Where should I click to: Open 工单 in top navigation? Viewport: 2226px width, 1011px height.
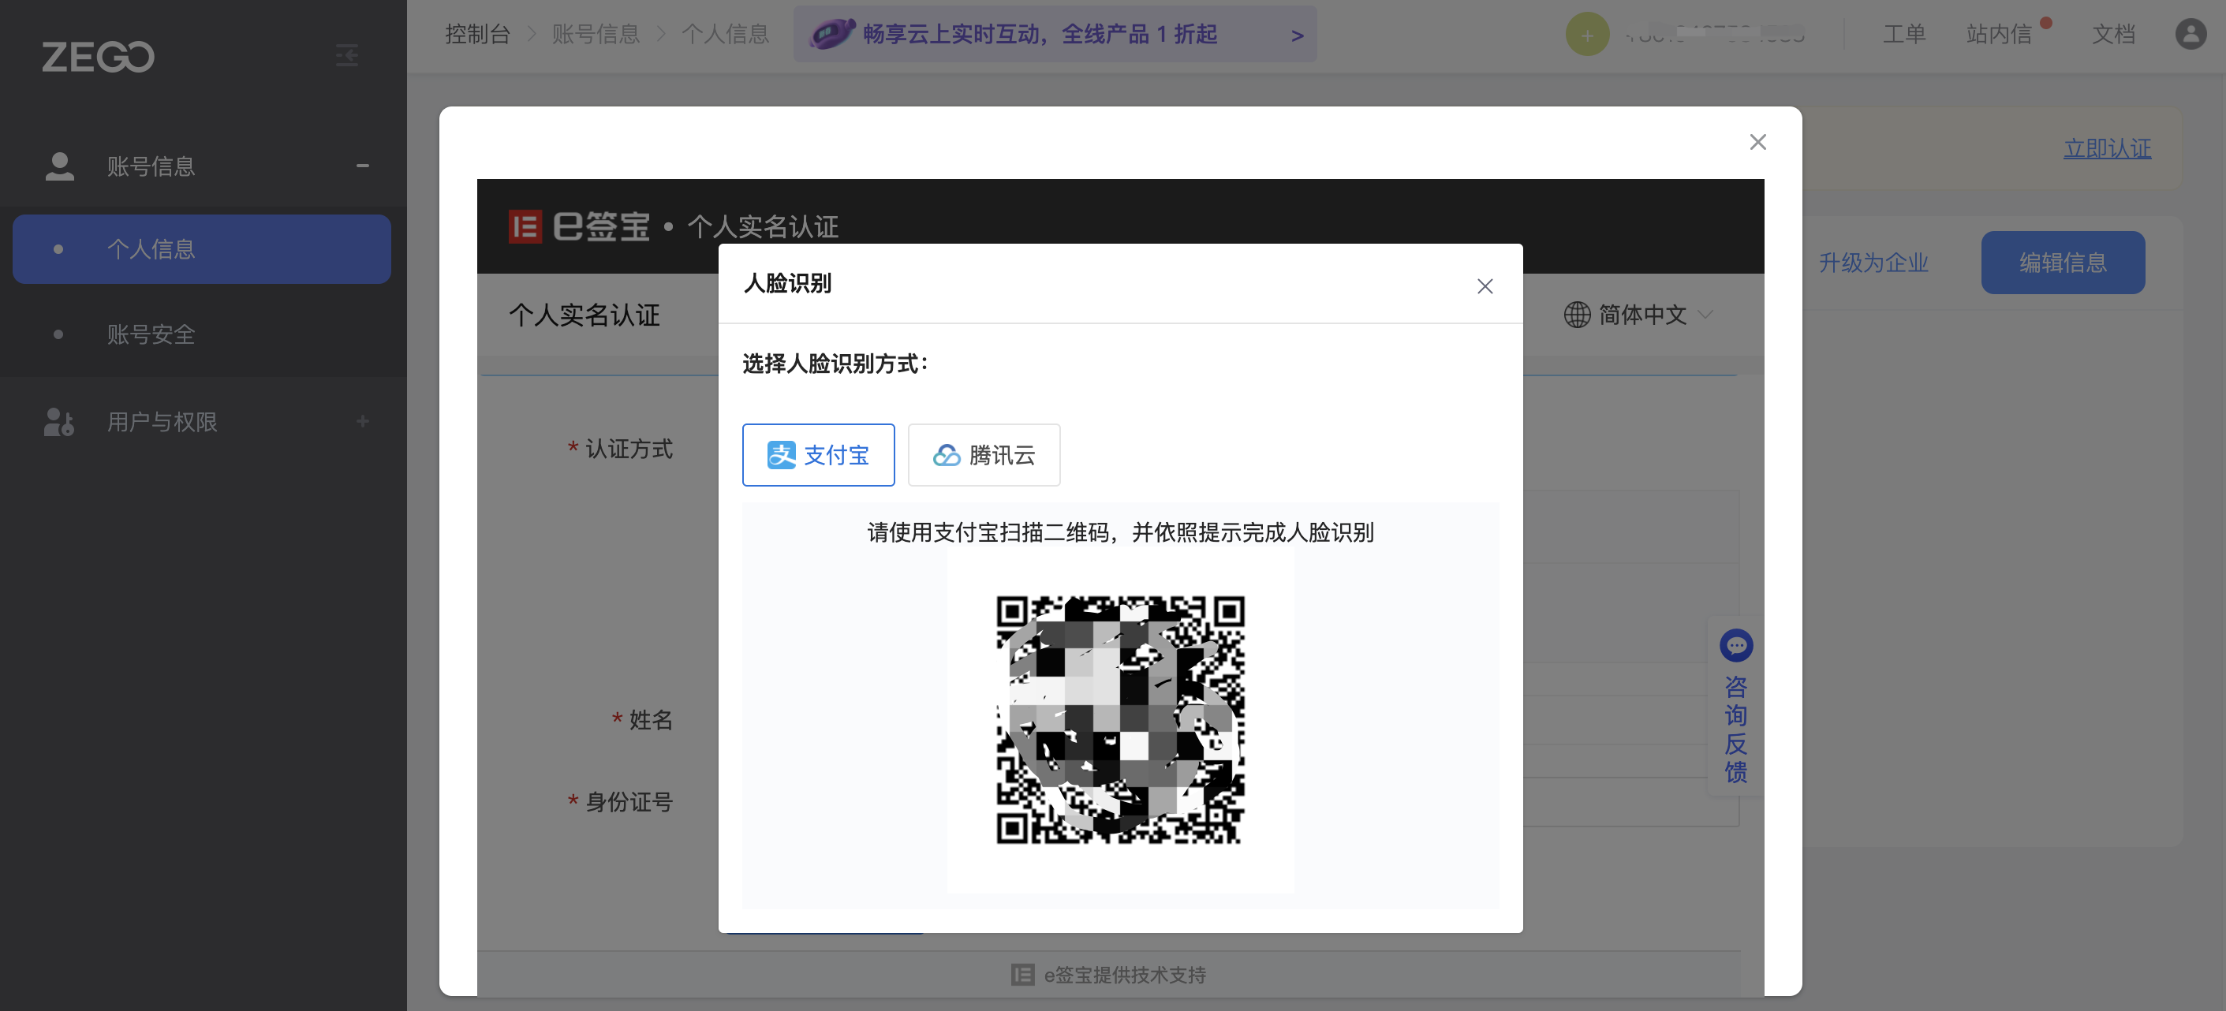click(x=1903, y=34)
